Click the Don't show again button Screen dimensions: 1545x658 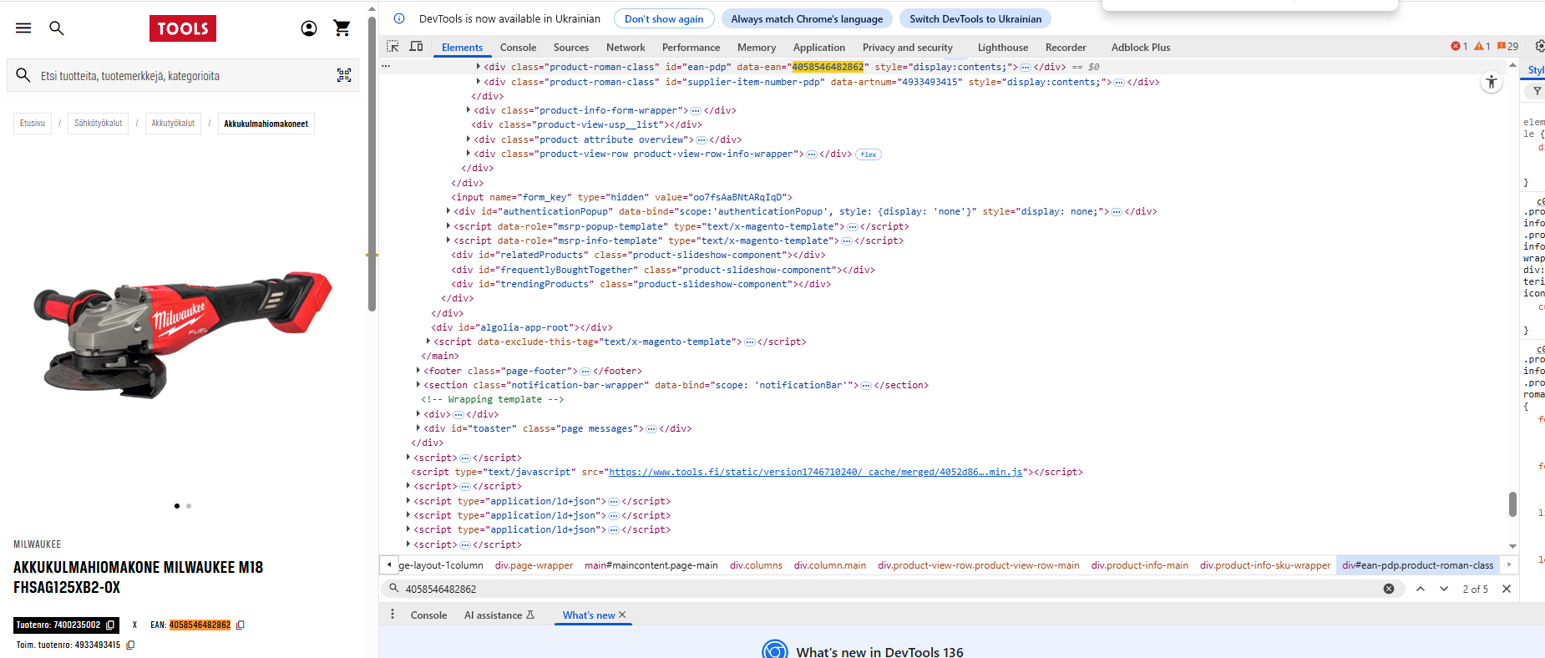(664, 18)
